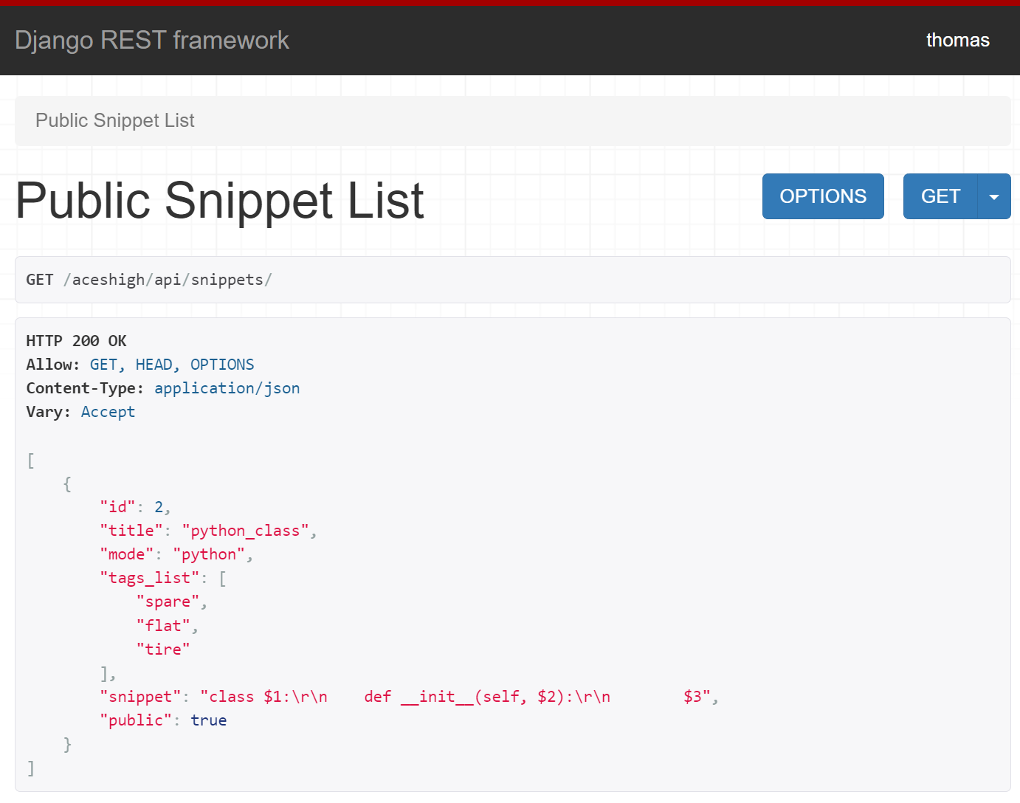Image resolution: width=1020 pixels, height=803 pixels.
Task: Send an OPTIONS request with the button
Action: 823,196
